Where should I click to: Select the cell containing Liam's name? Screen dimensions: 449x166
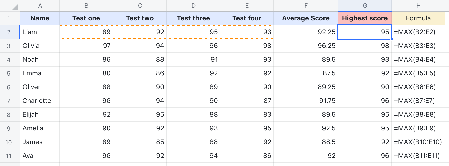[x=40, y=32]
